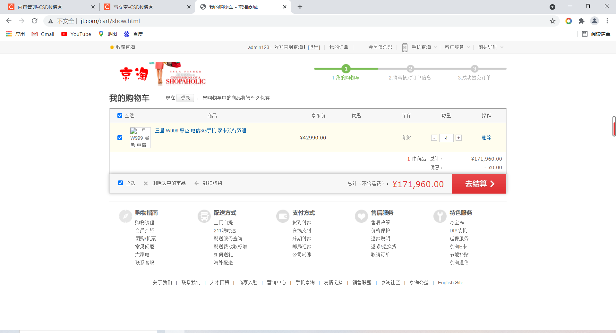This screenshot has height=333, width=616.
Task: Click the 购物指南 section icon
Action: coord(125,216)
